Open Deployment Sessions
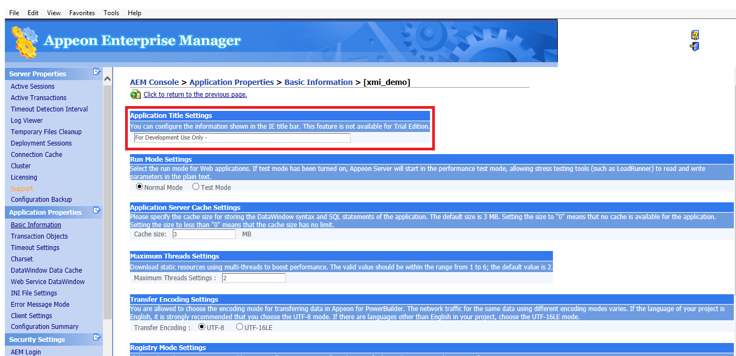The height and width of the screenshot is (356, 736). click(41, 143)
